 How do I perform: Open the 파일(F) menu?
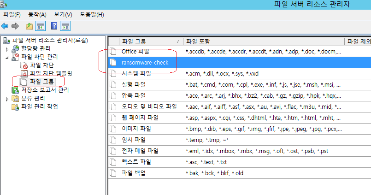(12, 15)
